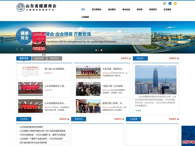Close the floating 考试报名 ad via 关闭
This screenshot has height=146, width=195.
coord(44,55)
